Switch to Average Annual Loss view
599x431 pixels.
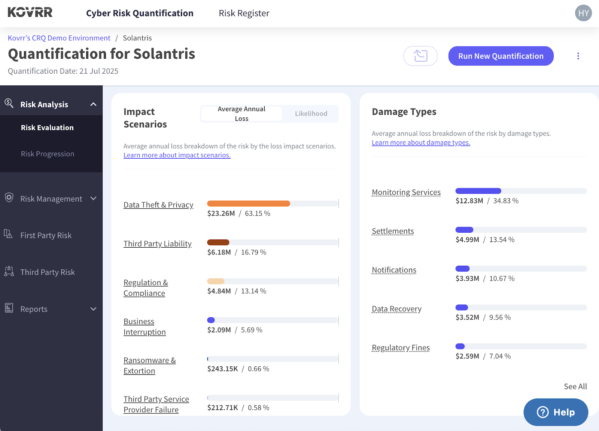241,114
